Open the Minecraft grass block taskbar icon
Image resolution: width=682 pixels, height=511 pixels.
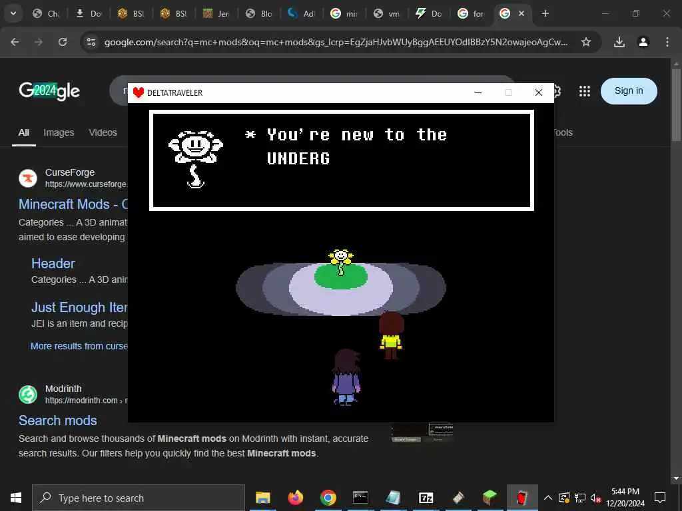pos(490,498)
